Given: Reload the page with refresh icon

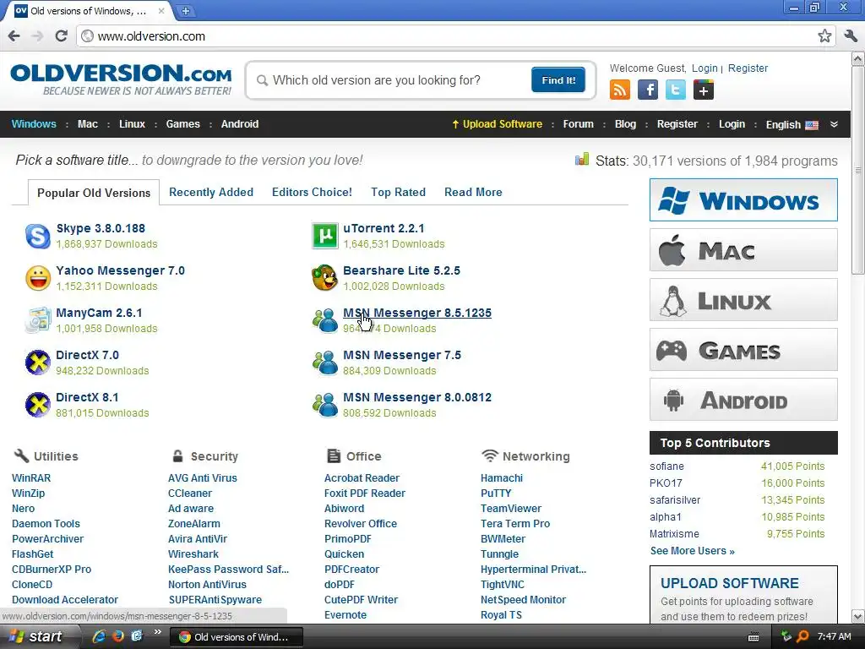Looking at the screenshot, I should (x=61, y=36).
